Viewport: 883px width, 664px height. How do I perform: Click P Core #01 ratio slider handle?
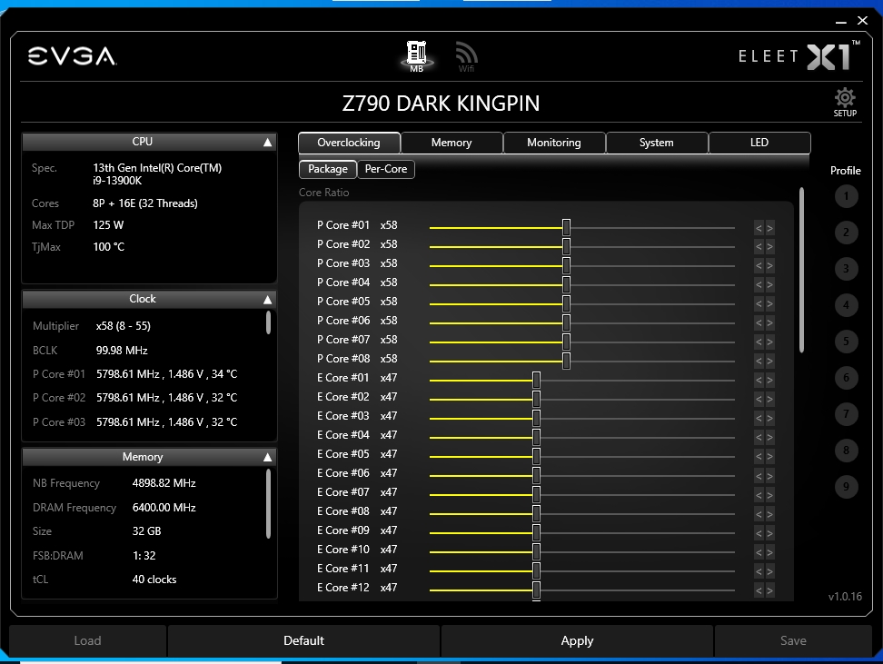coord(566,227)
